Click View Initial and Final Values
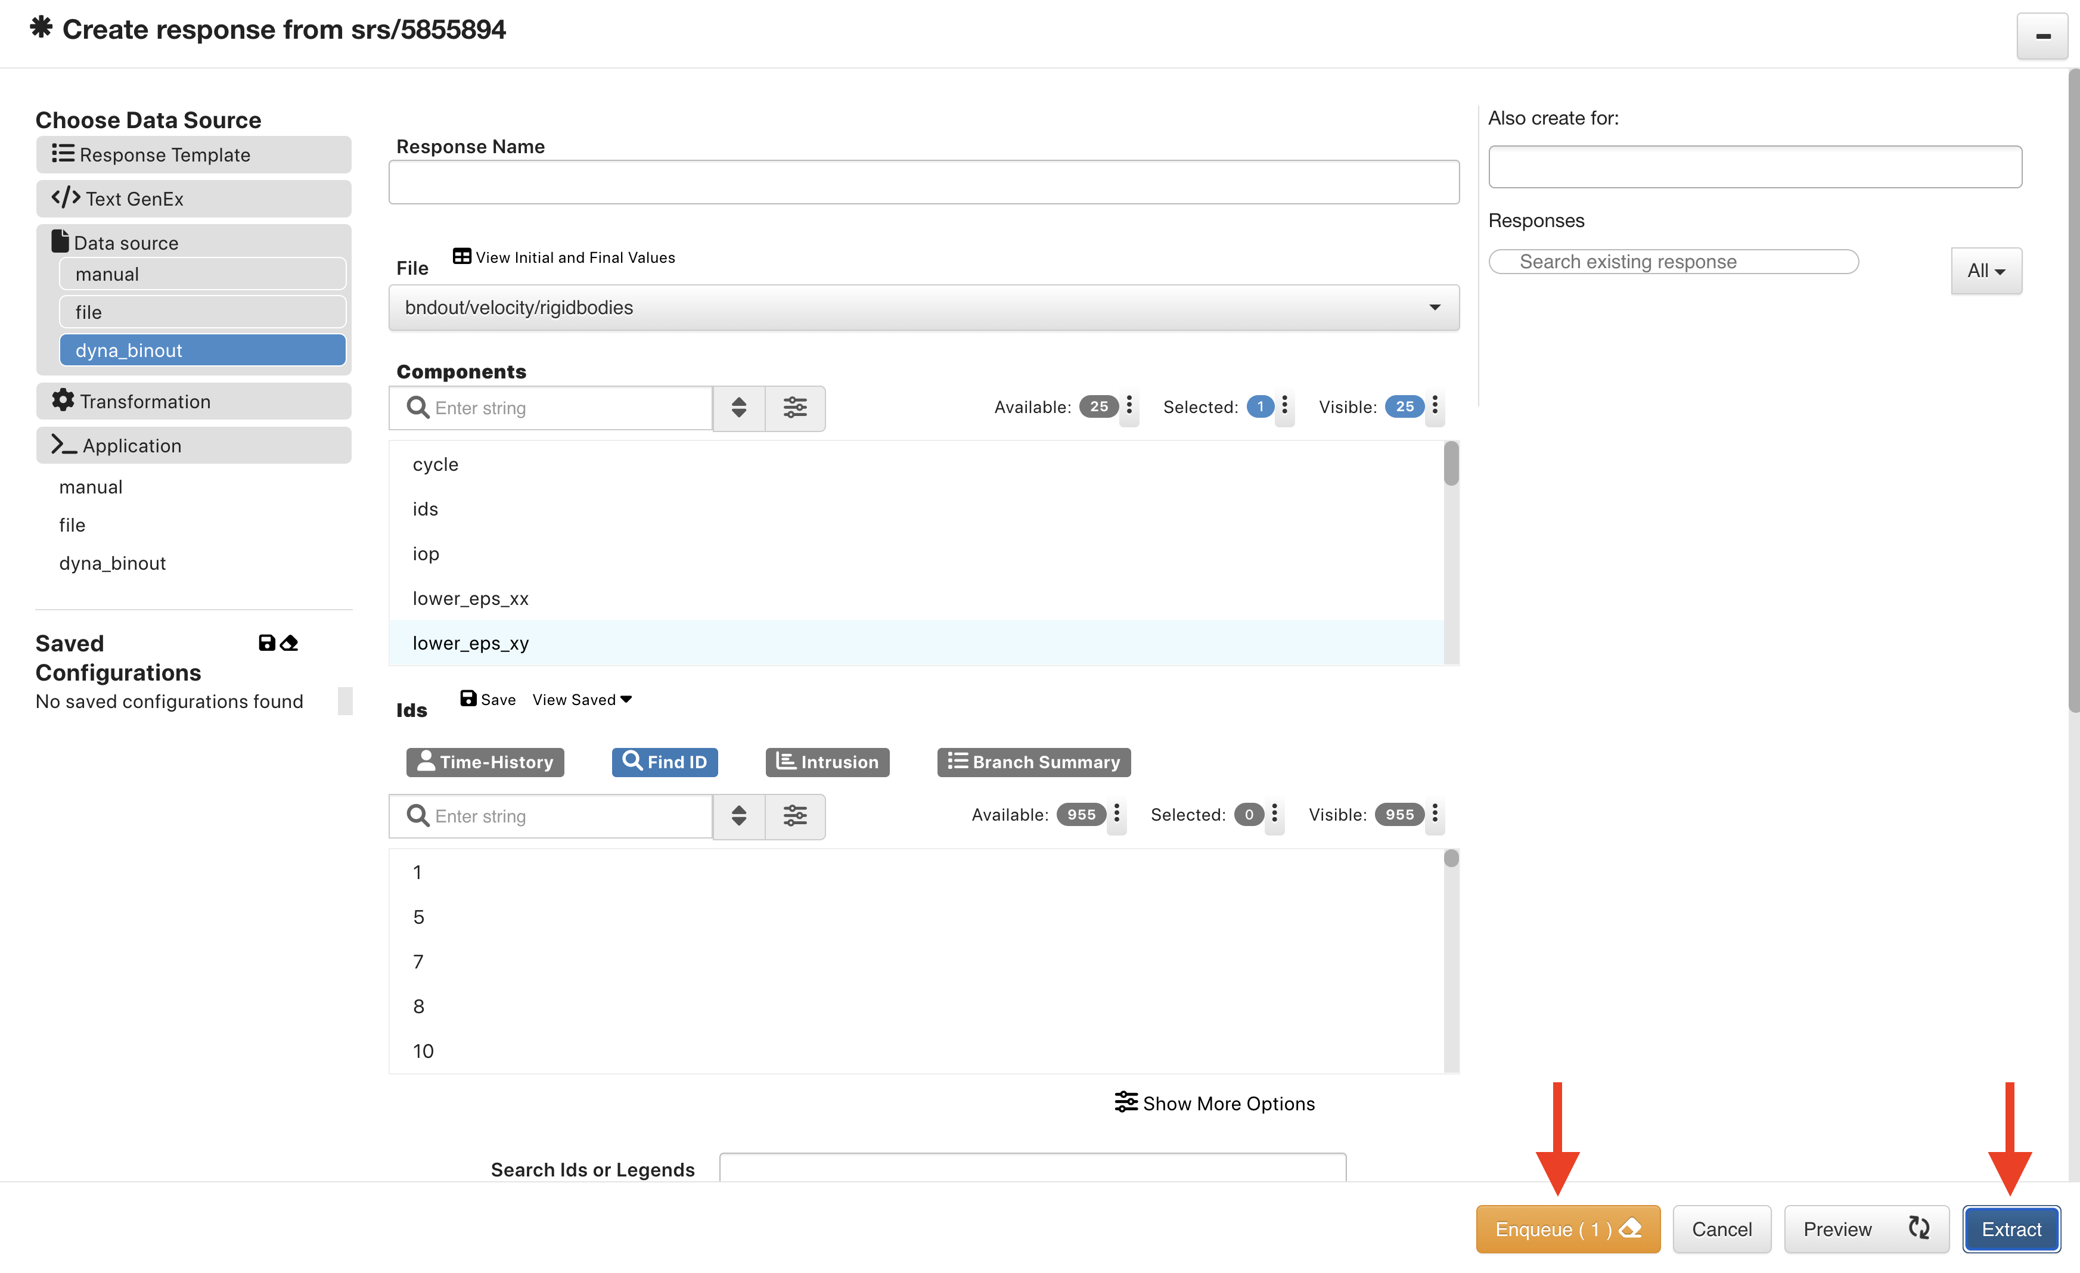The height and width of the screenshot is (1273, 2080). [564, 257]
